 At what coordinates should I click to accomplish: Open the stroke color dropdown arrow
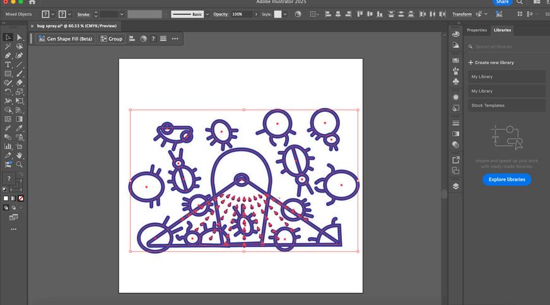tap(70, 14)
